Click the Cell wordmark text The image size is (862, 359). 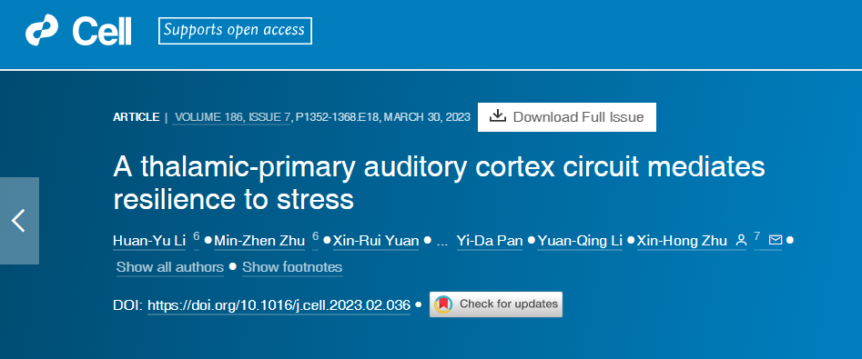(102, 31)
